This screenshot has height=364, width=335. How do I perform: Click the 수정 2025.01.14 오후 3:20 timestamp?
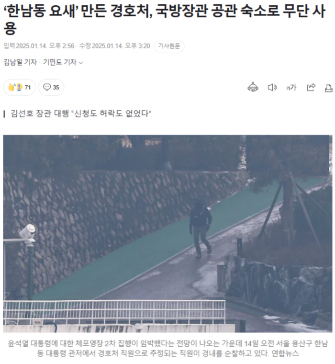114,46
